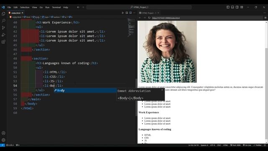Open the Accounts menu icon
268x151 pixels.
coord(3,133)
